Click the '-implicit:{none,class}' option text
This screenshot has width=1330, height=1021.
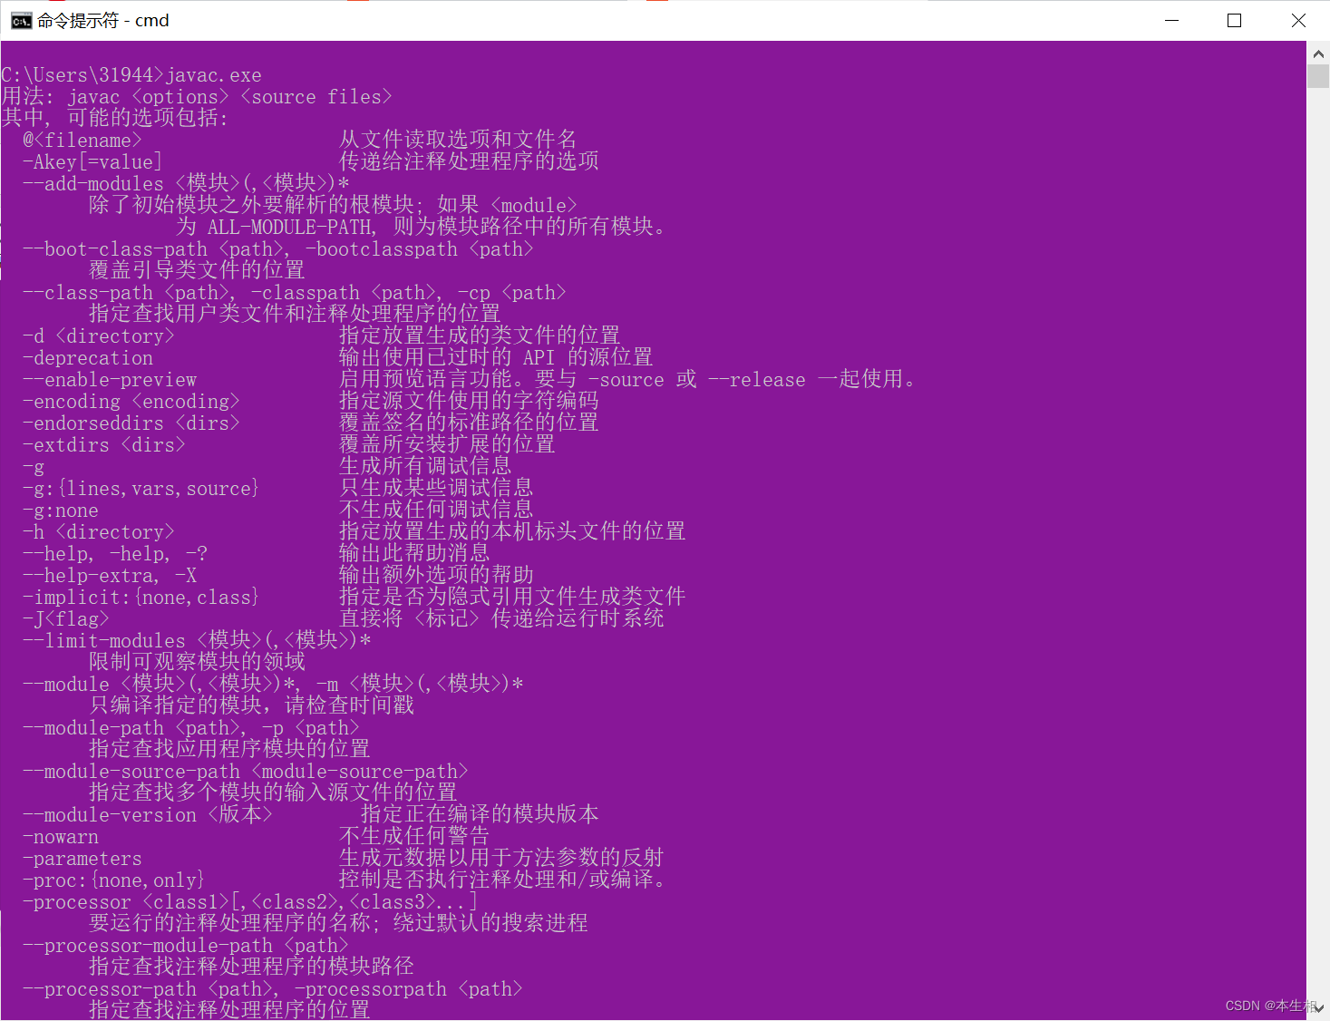141,598
